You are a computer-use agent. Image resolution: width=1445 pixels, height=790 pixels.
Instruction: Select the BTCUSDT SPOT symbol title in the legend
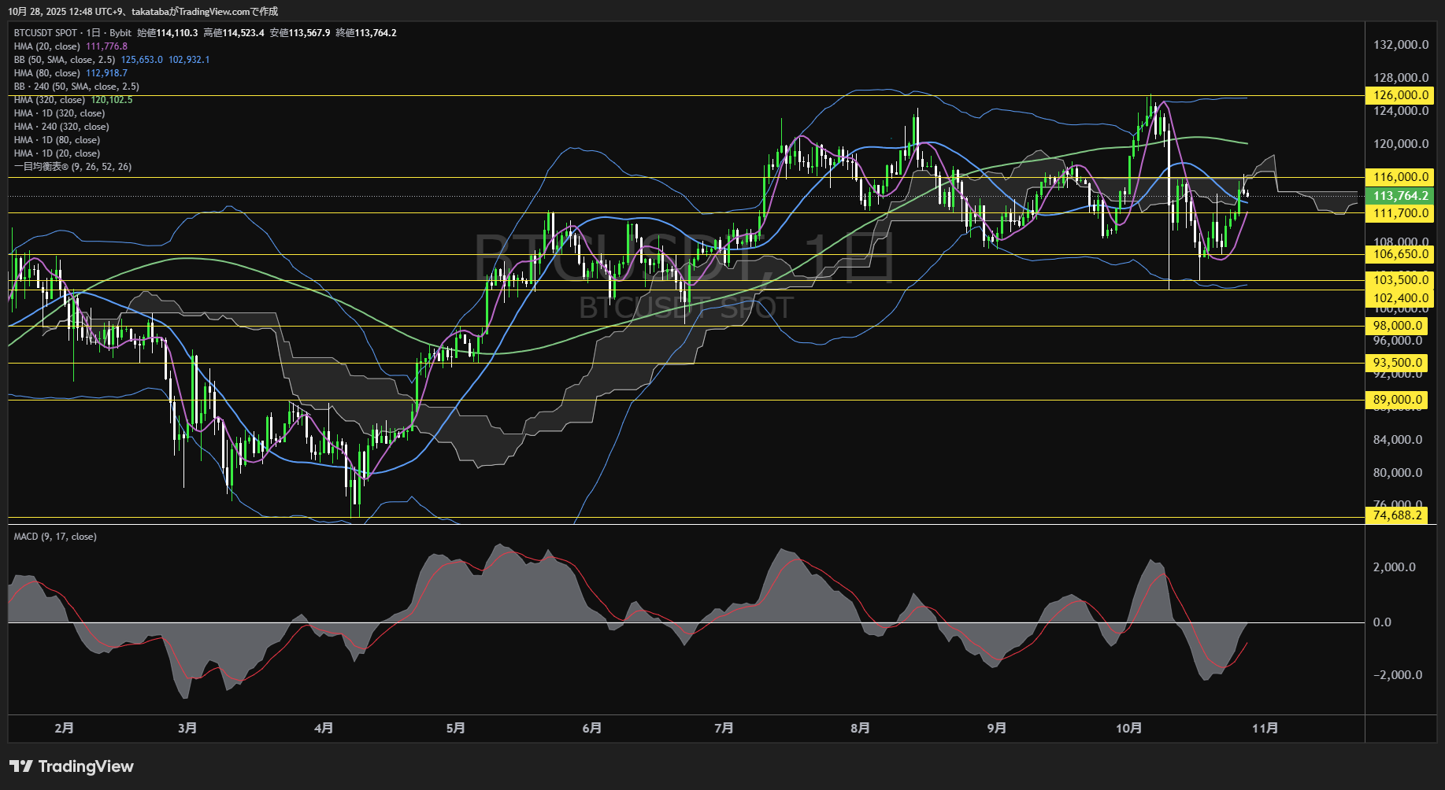tap(46, 33)
